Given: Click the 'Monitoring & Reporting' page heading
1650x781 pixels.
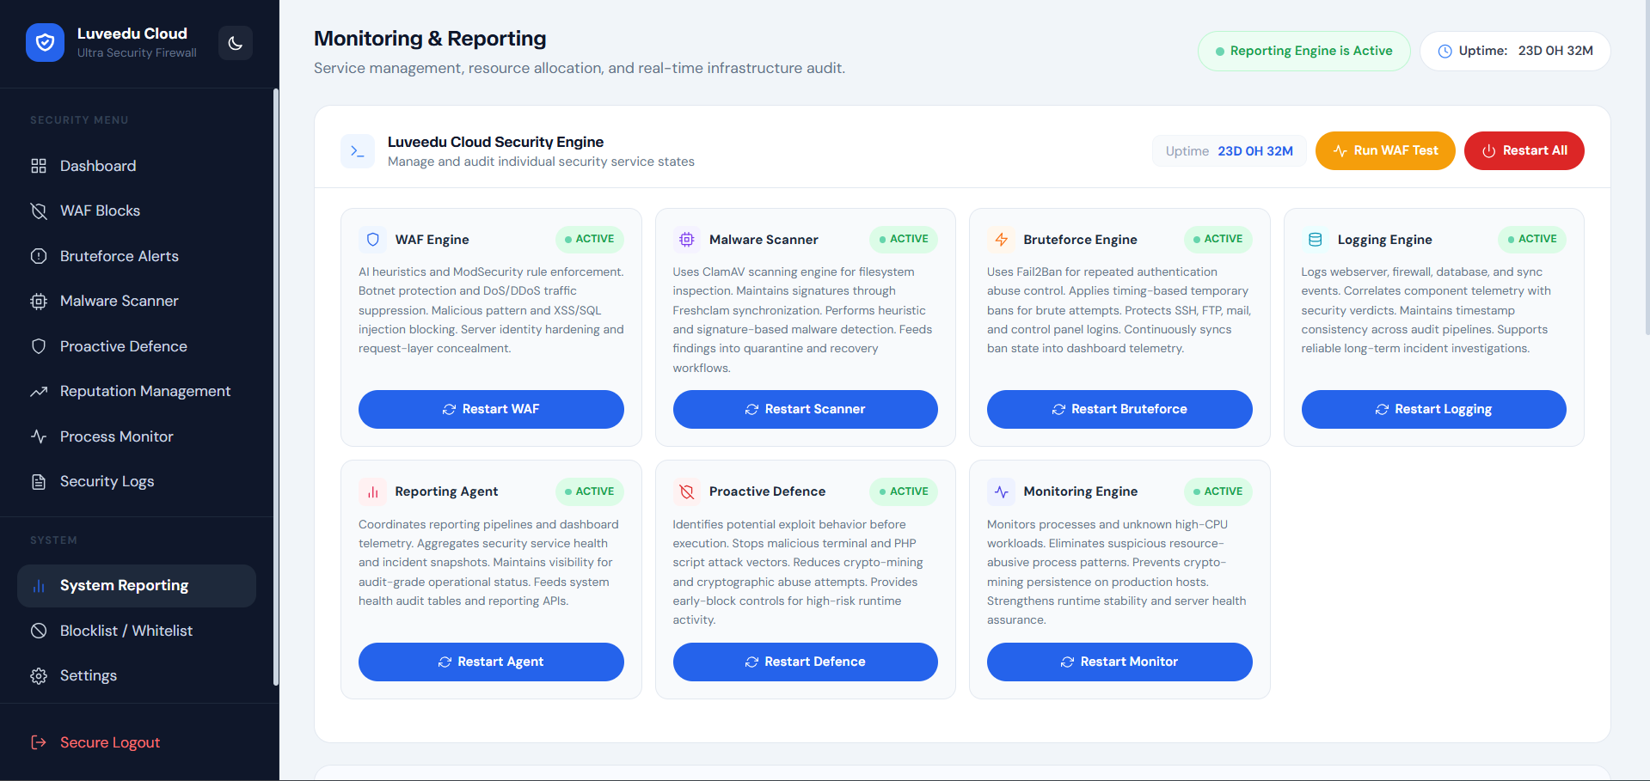Looking at the screenshot, I should pyautogui.click(x=430, y=39).
